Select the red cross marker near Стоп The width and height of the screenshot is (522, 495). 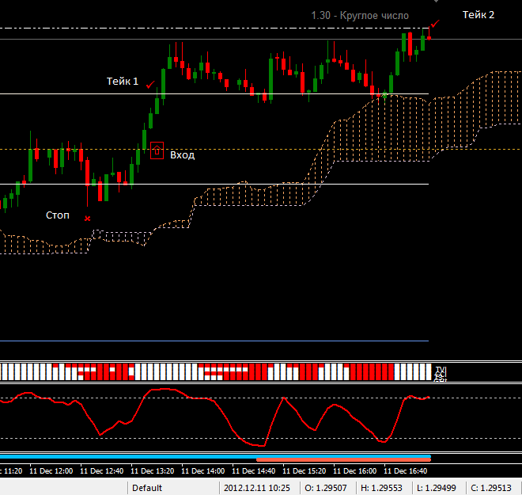pyautogui.click(x=87, y=219)
